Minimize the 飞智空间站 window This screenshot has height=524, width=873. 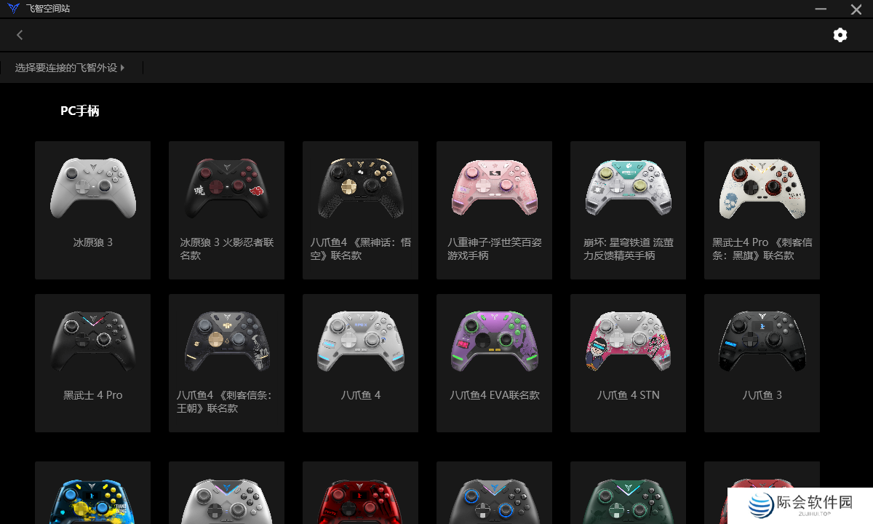[821, 9]
